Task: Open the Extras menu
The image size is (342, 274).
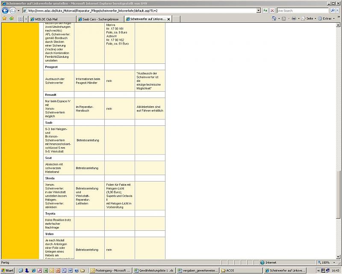Action: point(327,18)
